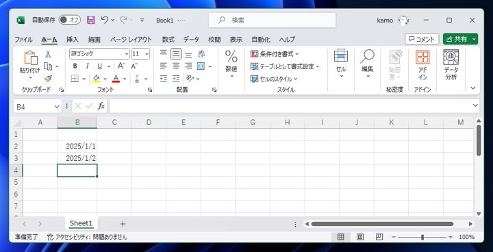The image size is (493, 252).
Task: Toggle AutoSave switch on
Action: (x=69, y=20)
